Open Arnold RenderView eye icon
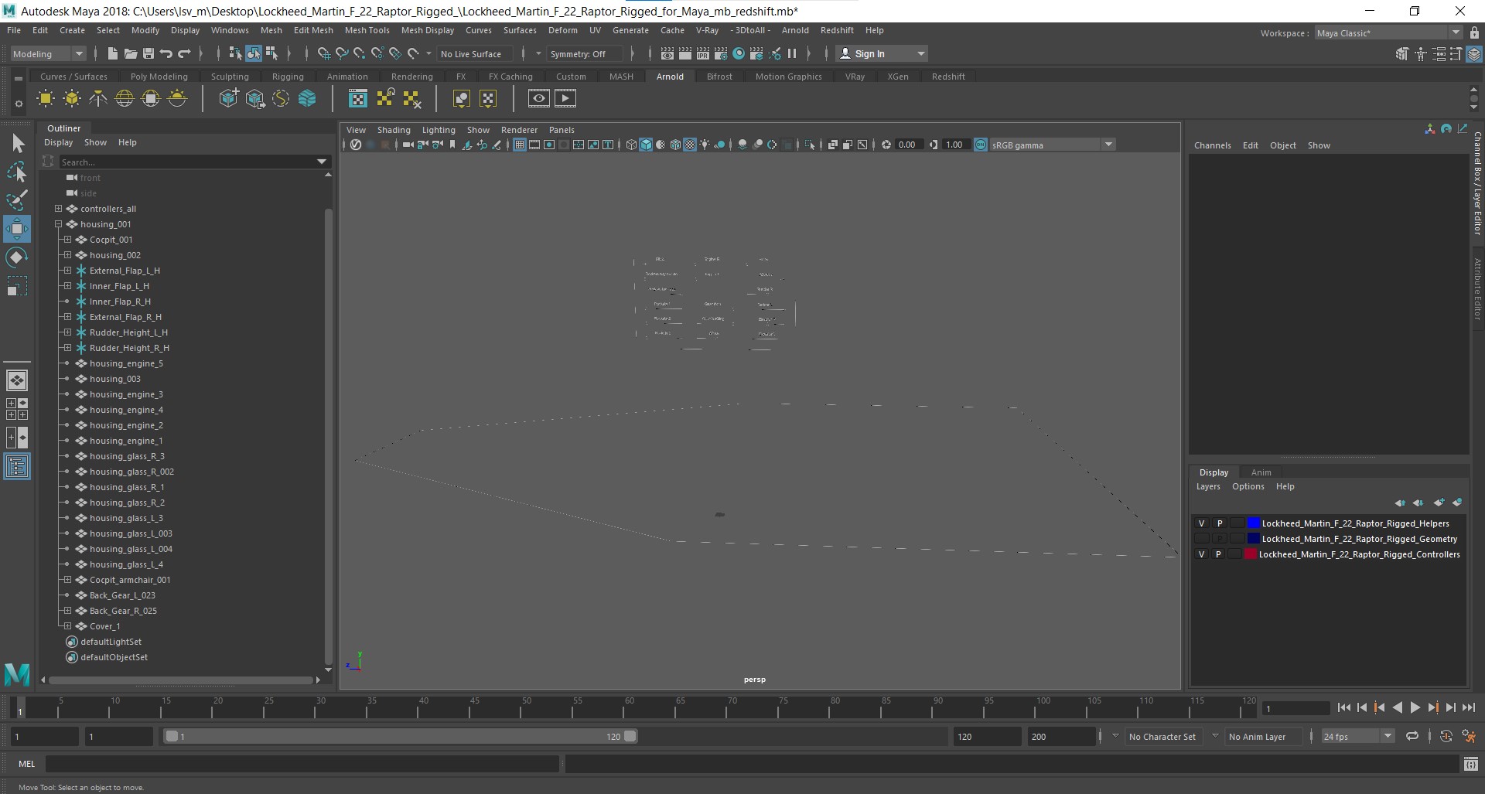The width and height of the screenshot is (1485, 794). click(x=539, y=98)
